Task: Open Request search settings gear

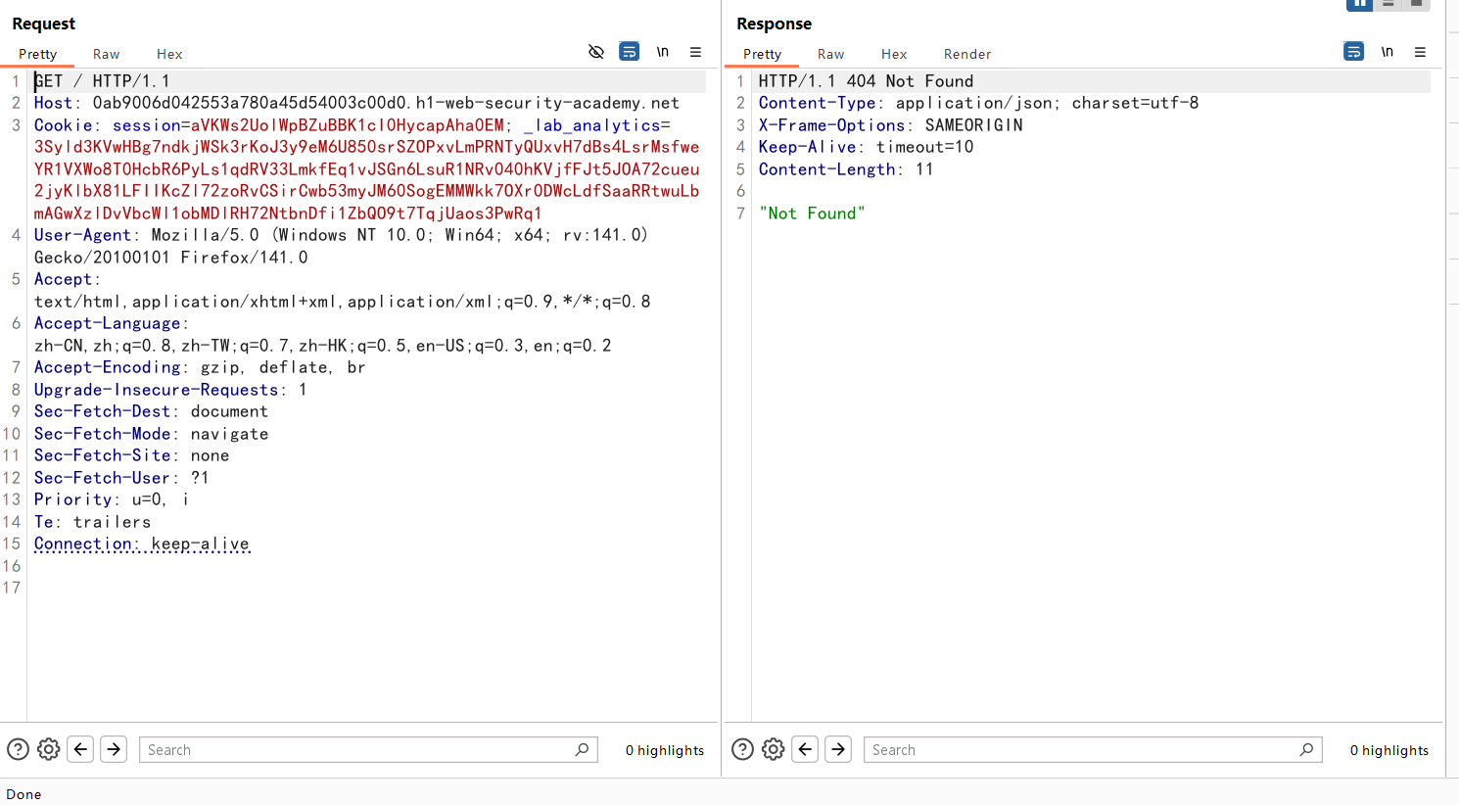Action: pos(49,749)
